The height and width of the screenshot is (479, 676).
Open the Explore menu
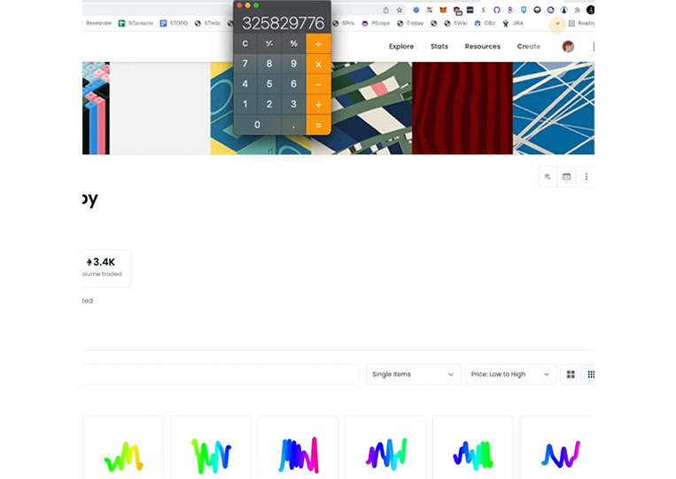401,47
